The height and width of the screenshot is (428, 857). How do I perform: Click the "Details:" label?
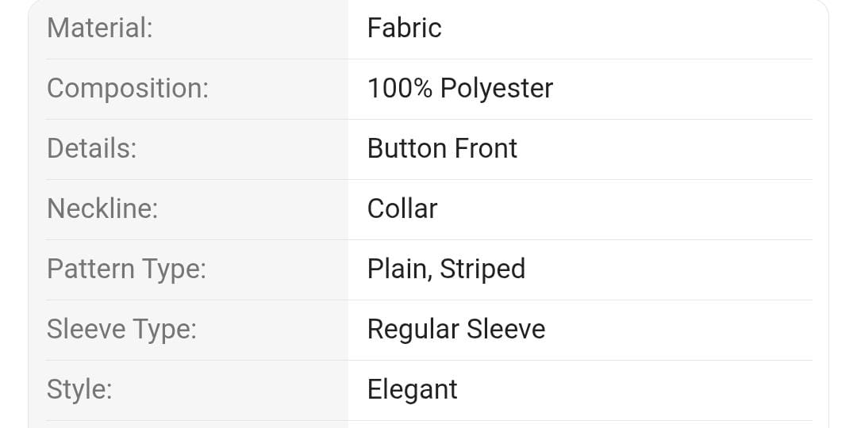tap(92, 149)
